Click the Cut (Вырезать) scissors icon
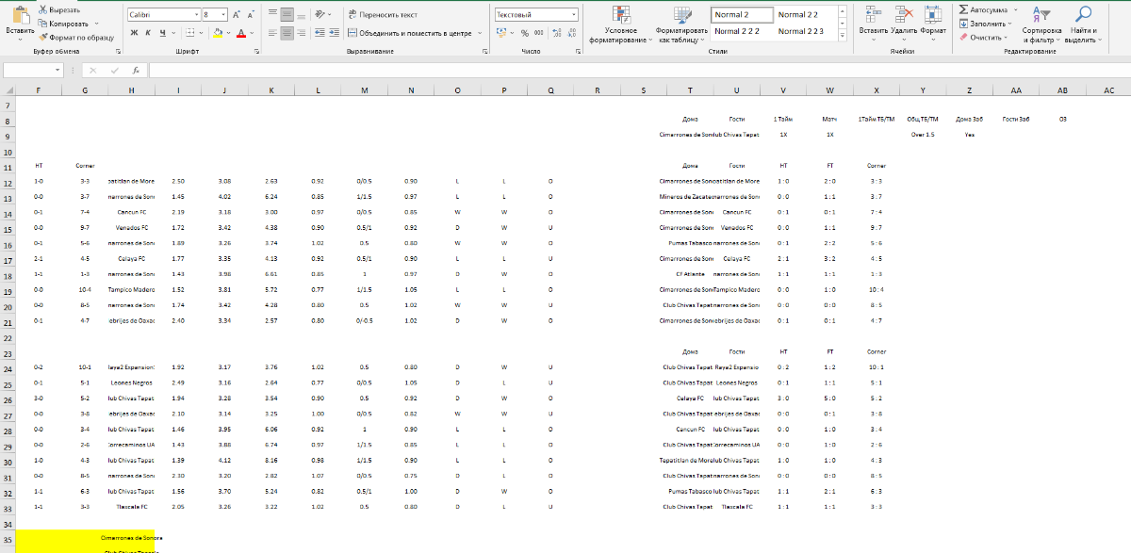The height and width of the screenshot is (553, 1131). [x=43, y=9]
